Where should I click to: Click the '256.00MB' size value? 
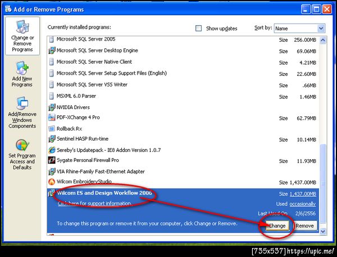[305, 40]
